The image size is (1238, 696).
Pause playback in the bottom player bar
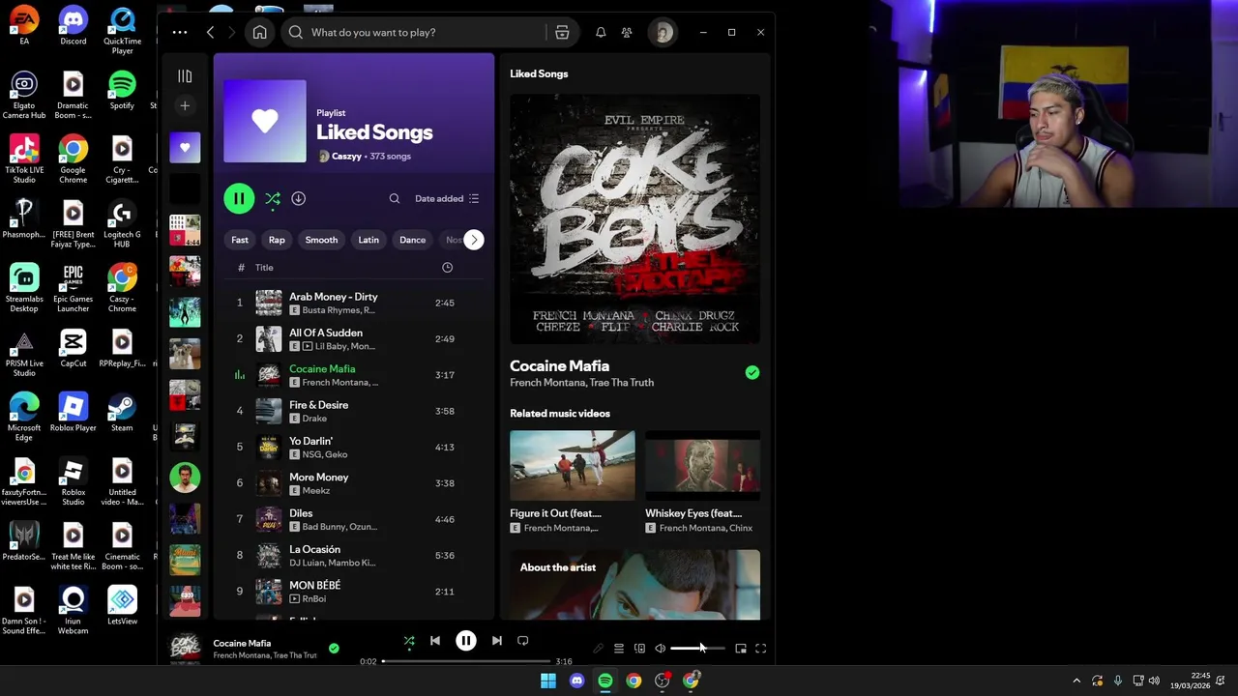(x=466, y=641)
